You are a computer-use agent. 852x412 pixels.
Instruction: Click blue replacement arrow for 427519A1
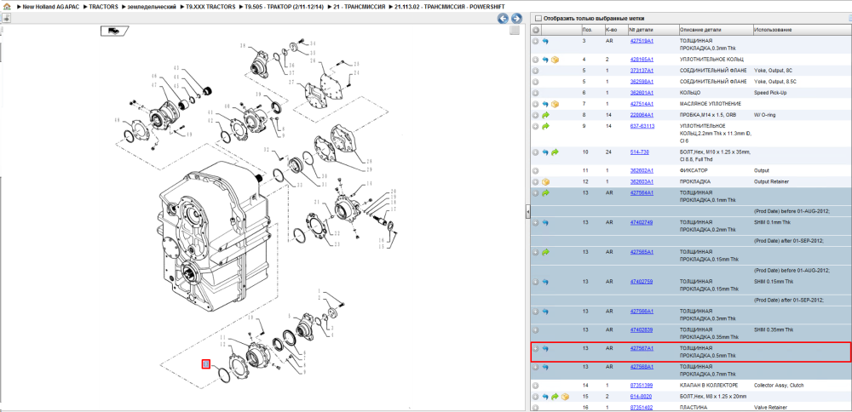pyautogui.click(x=545, y=41)
